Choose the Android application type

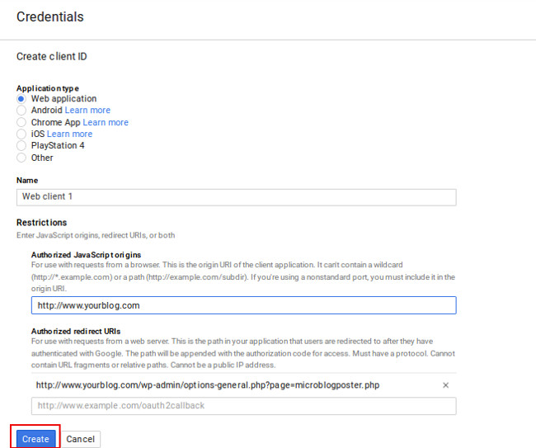[x=21, y=111]
